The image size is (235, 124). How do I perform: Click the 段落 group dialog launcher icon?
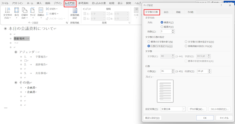coord(129,23)
